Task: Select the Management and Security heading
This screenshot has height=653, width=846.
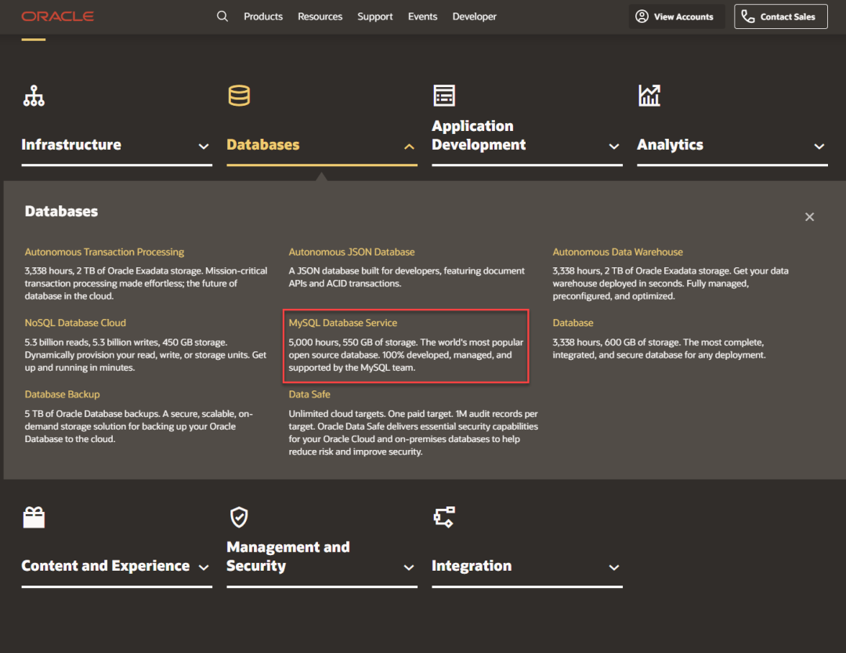Action: 288,557
